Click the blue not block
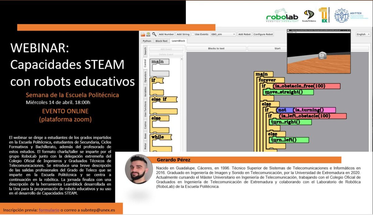The height and width of the screenshot is (215, 373). [285, 110]
